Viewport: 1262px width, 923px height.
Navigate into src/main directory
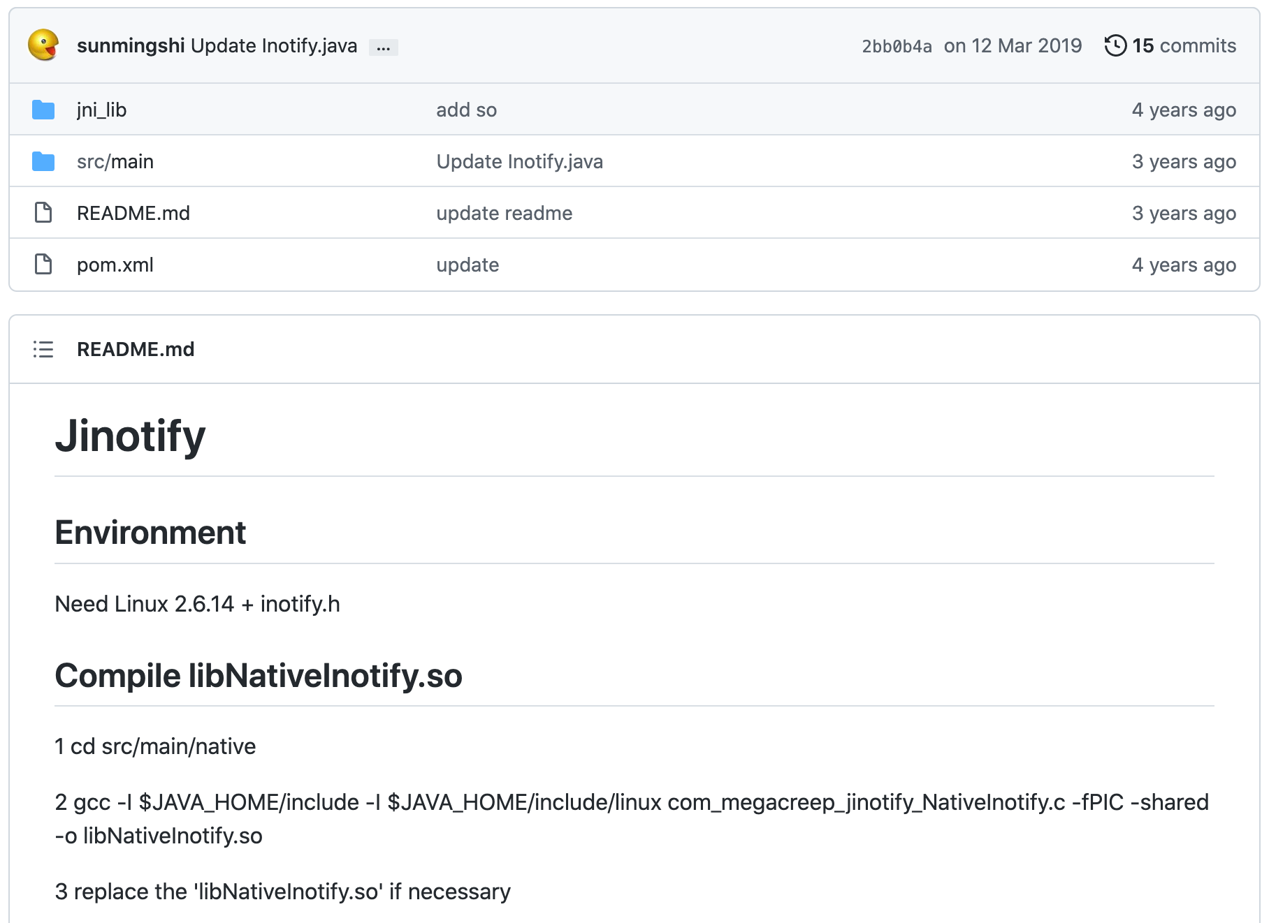point(115,161)
